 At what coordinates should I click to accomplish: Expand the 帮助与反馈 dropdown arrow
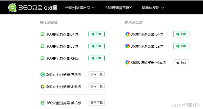tap(163, 8)
